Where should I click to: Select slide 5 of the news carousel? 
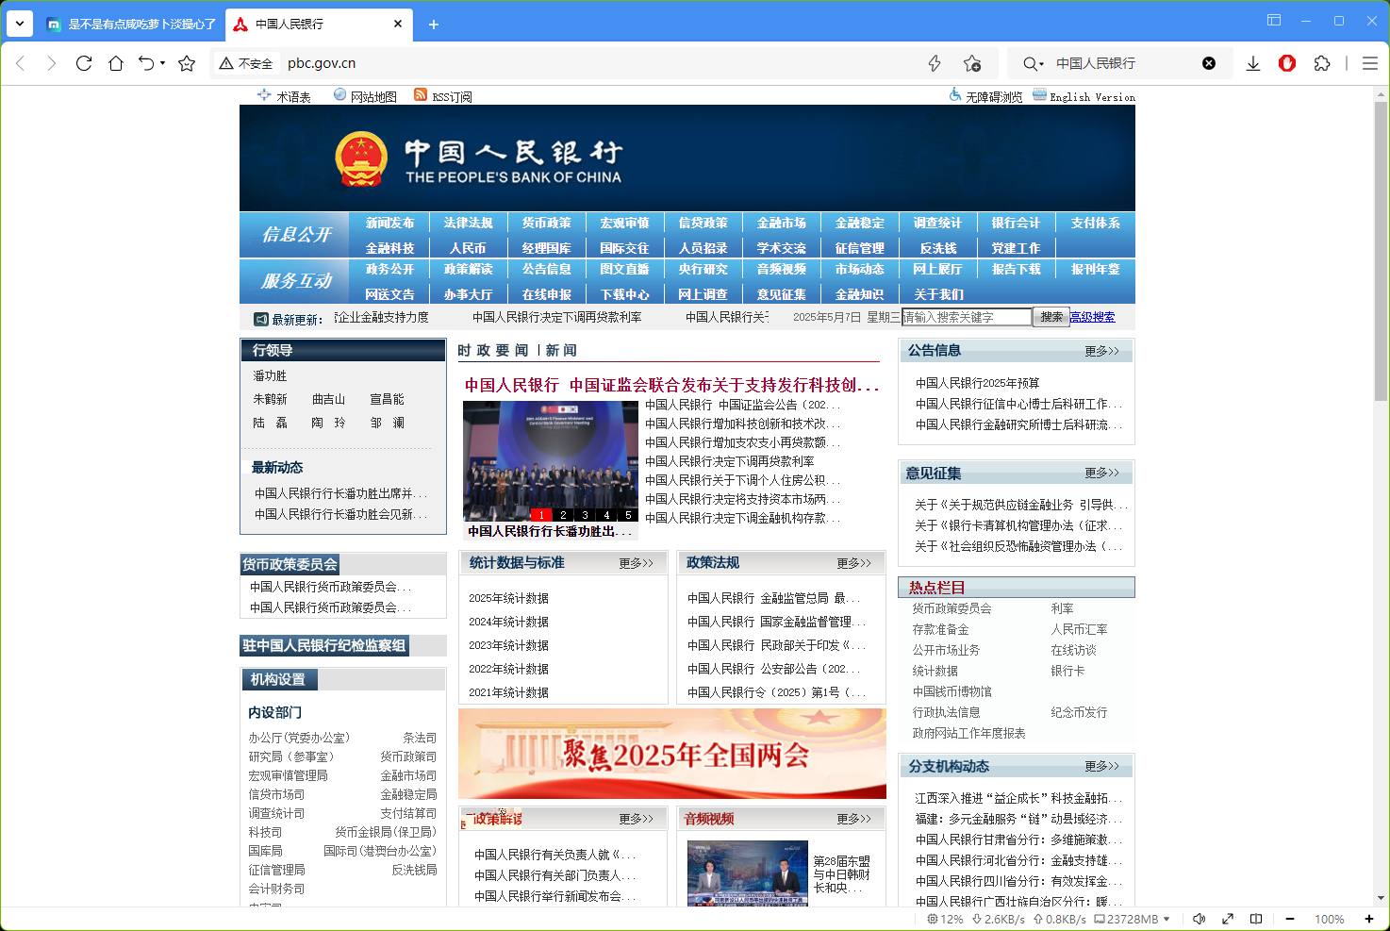pyautogui.click(x=628, y=515)
